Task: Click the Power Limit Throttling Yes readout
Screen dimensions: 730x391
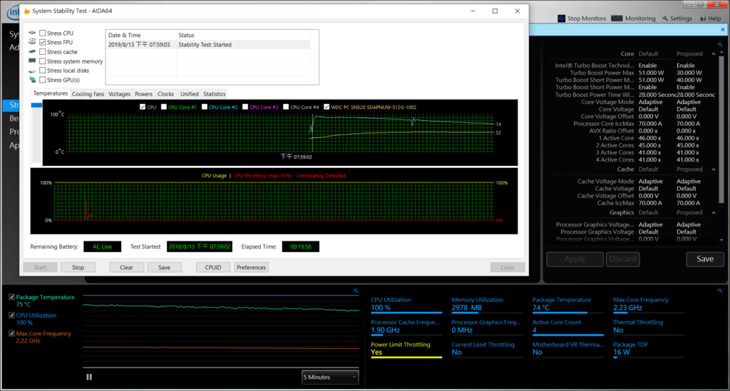Action: [x=406, y=349]
